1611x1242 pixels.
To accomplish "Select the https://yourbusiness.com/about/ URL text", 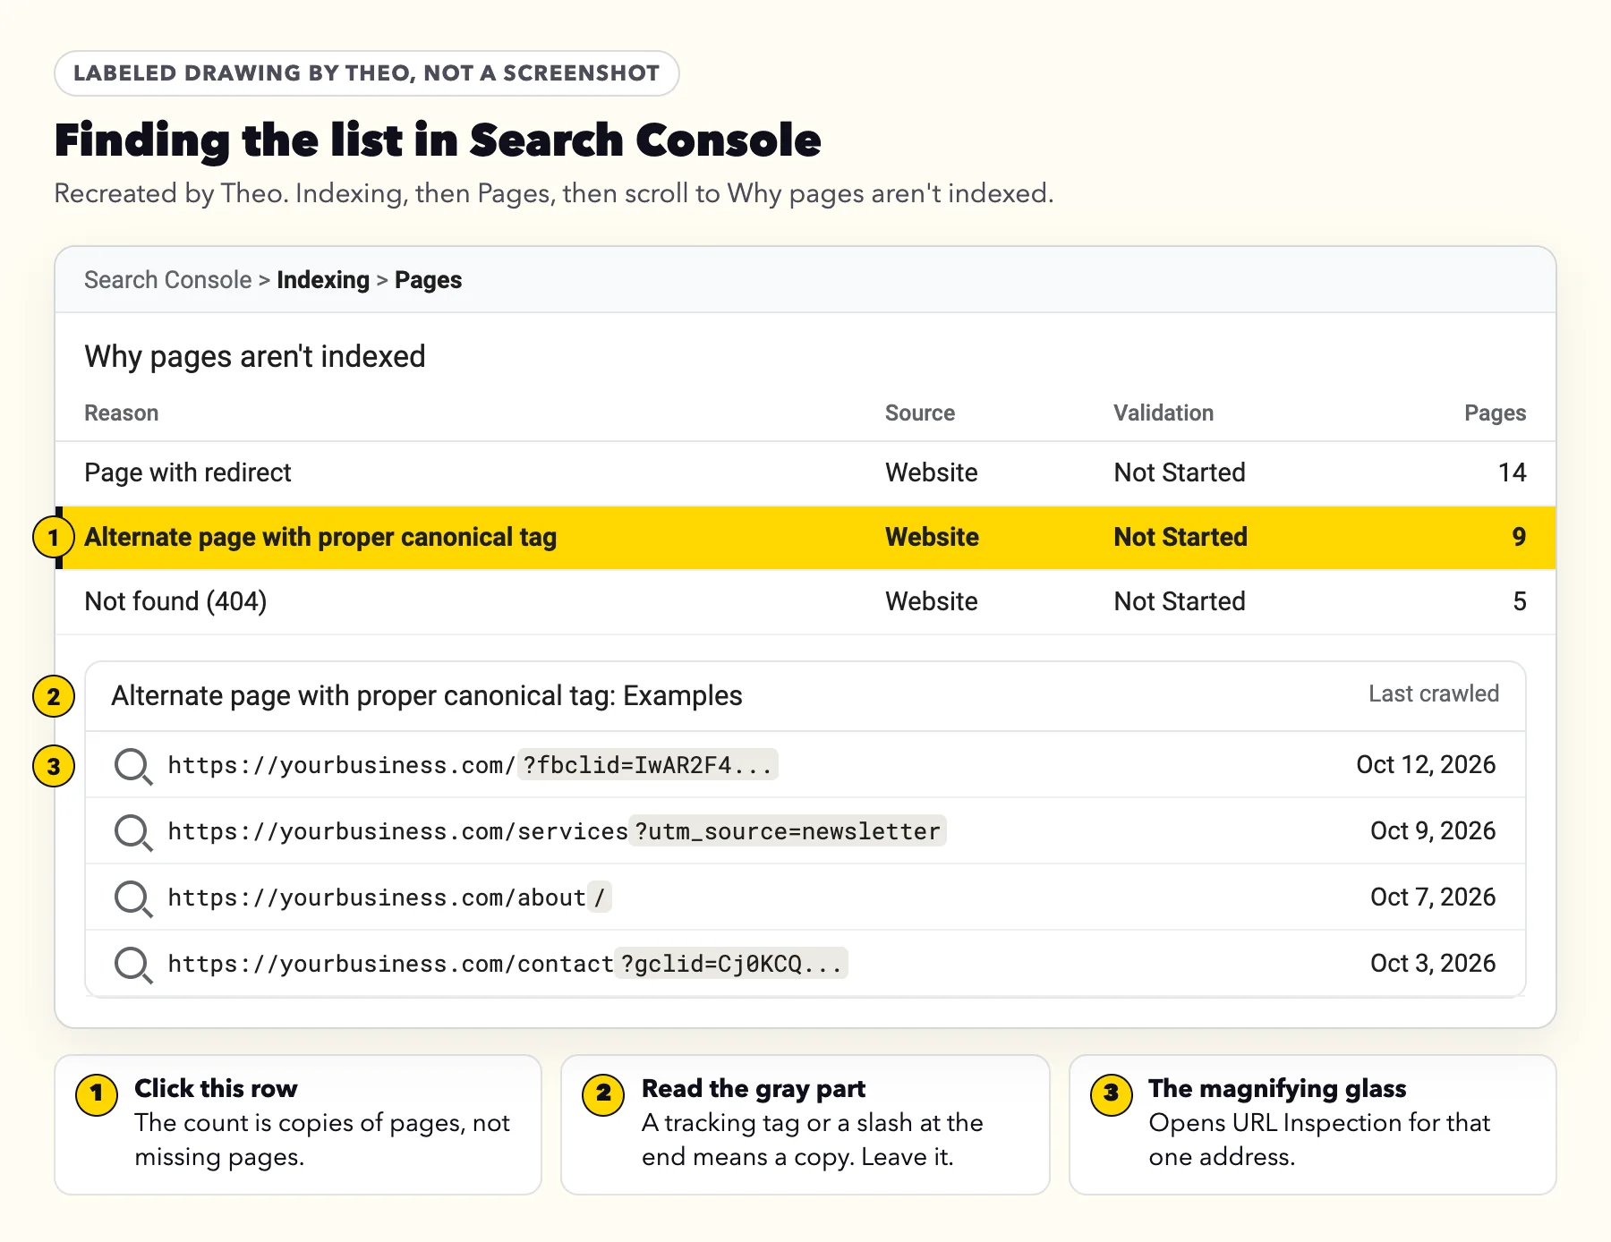I will pyautogui.click(x=389, y=897).
